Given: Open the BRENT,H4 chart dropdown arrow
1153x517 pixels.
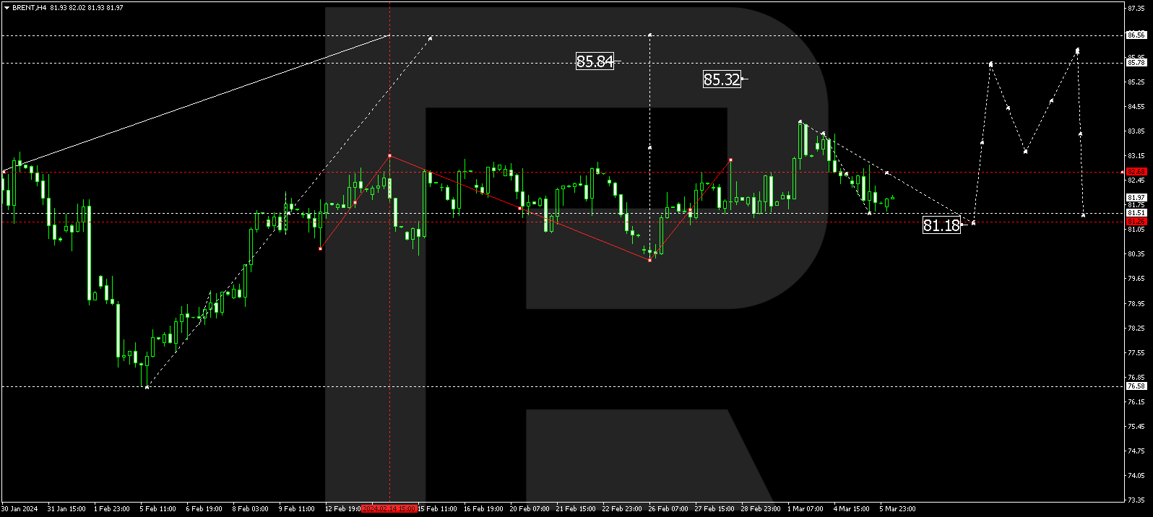Looking at the screenshot, I should [7, 8].
